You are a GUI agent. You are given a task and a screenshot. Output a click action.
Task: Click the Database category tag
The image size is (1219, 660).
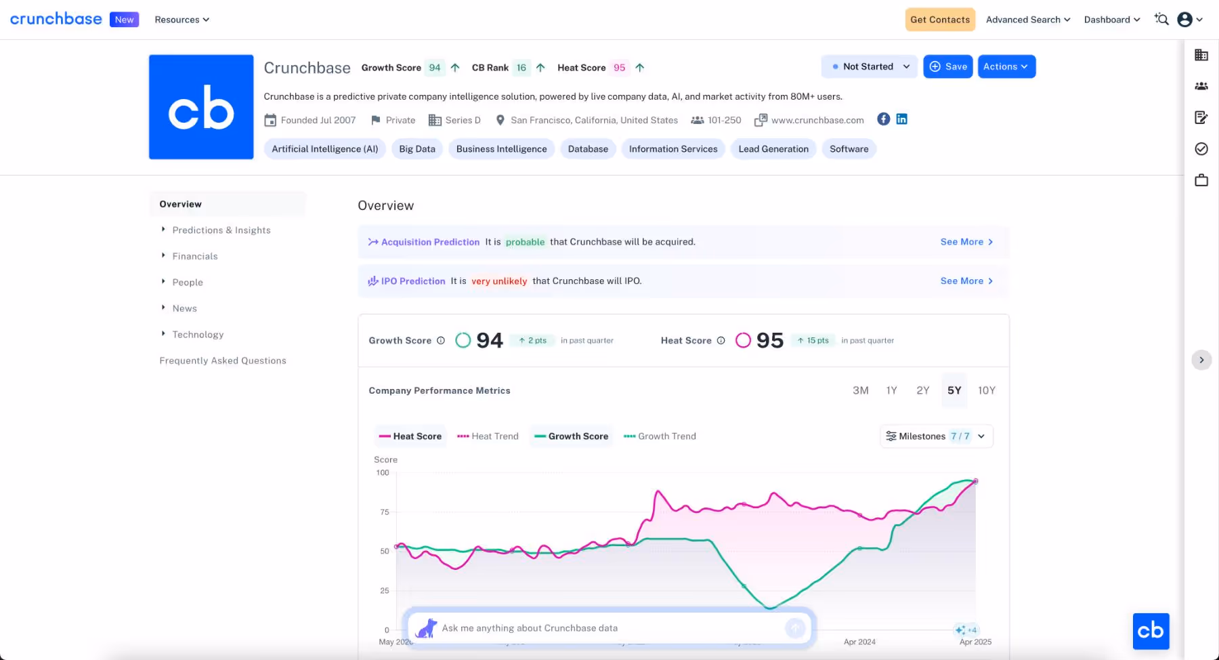588,149
